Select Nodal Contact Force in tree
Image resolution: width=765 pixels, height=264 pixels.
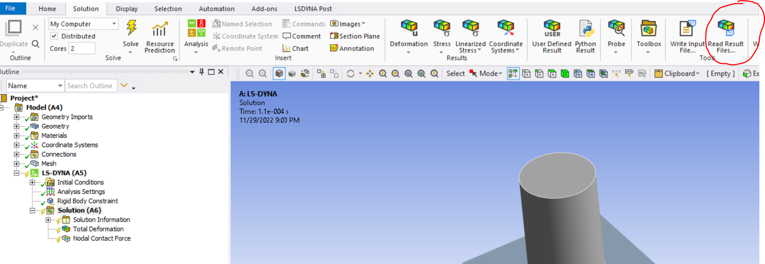tap(102, 238)
